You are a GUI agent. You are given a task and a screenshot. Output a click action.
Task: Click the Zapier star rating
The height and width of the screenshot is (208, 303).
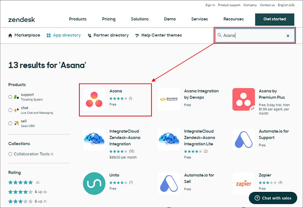(268, 182)
